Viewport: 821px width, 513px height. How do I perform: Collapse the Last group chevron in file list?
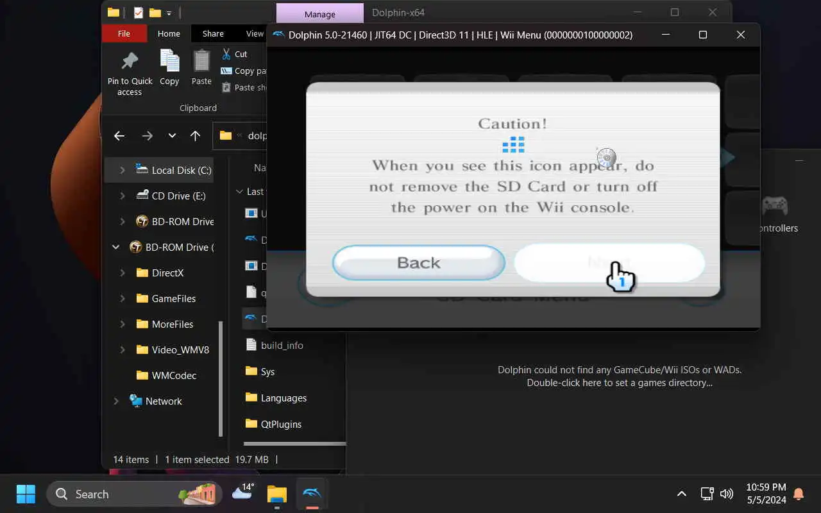tap(239, 192)
